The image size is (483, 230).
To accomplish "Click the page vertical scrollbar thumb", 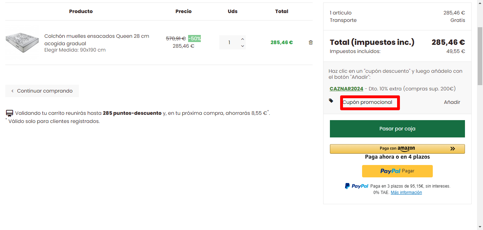I will pyautogui.click(x=480, y=57).
